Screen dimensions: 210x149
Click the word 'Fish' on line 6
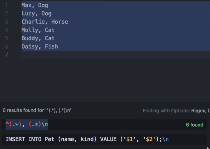click(x=52, y=47)
